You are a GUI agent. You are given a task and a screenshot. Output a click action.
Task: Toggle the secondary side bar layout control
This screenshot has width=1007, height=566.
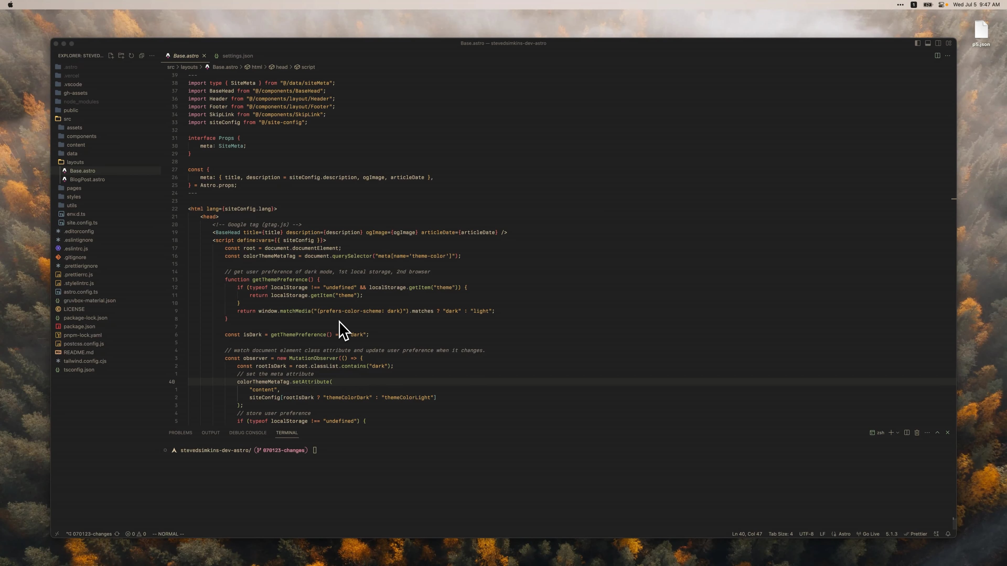coord(938,43)
